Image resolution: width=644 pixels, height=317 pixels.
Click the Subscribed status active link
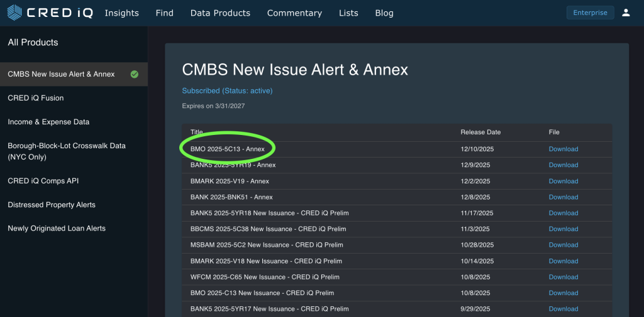pyautogui.click(x=227, y=91)
